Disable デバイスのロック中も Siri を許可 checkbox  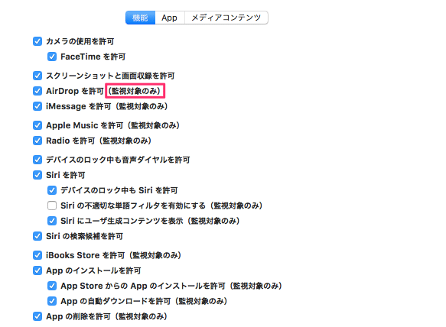[x=52, y=190]
